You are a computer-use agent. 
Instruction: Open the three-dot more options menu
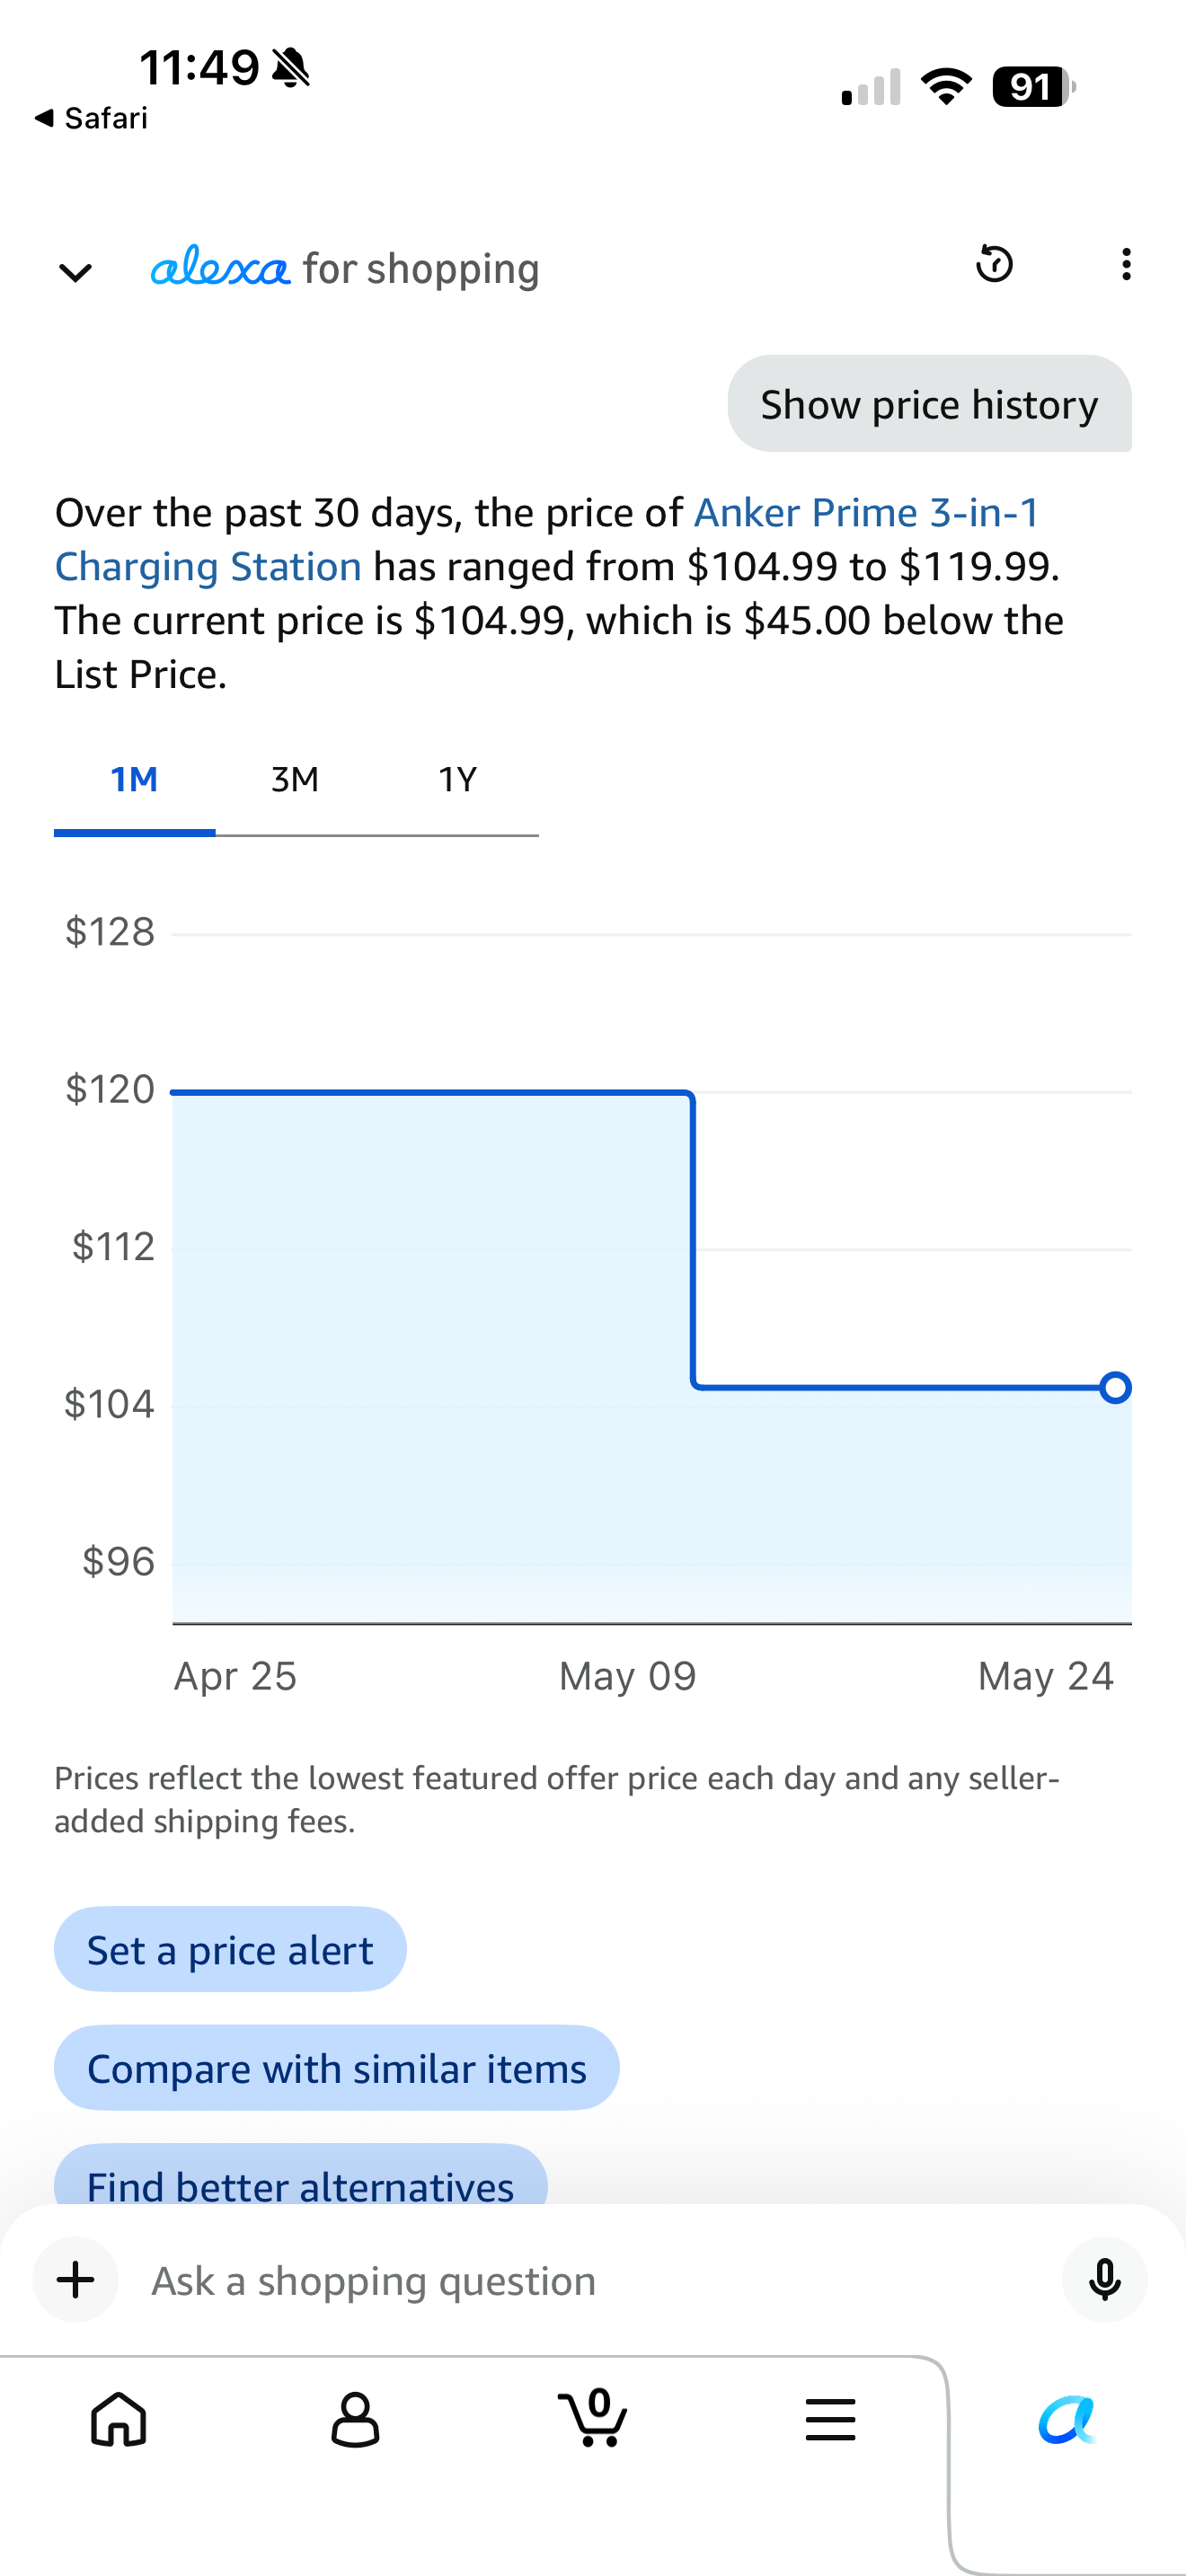point(1126,264)
